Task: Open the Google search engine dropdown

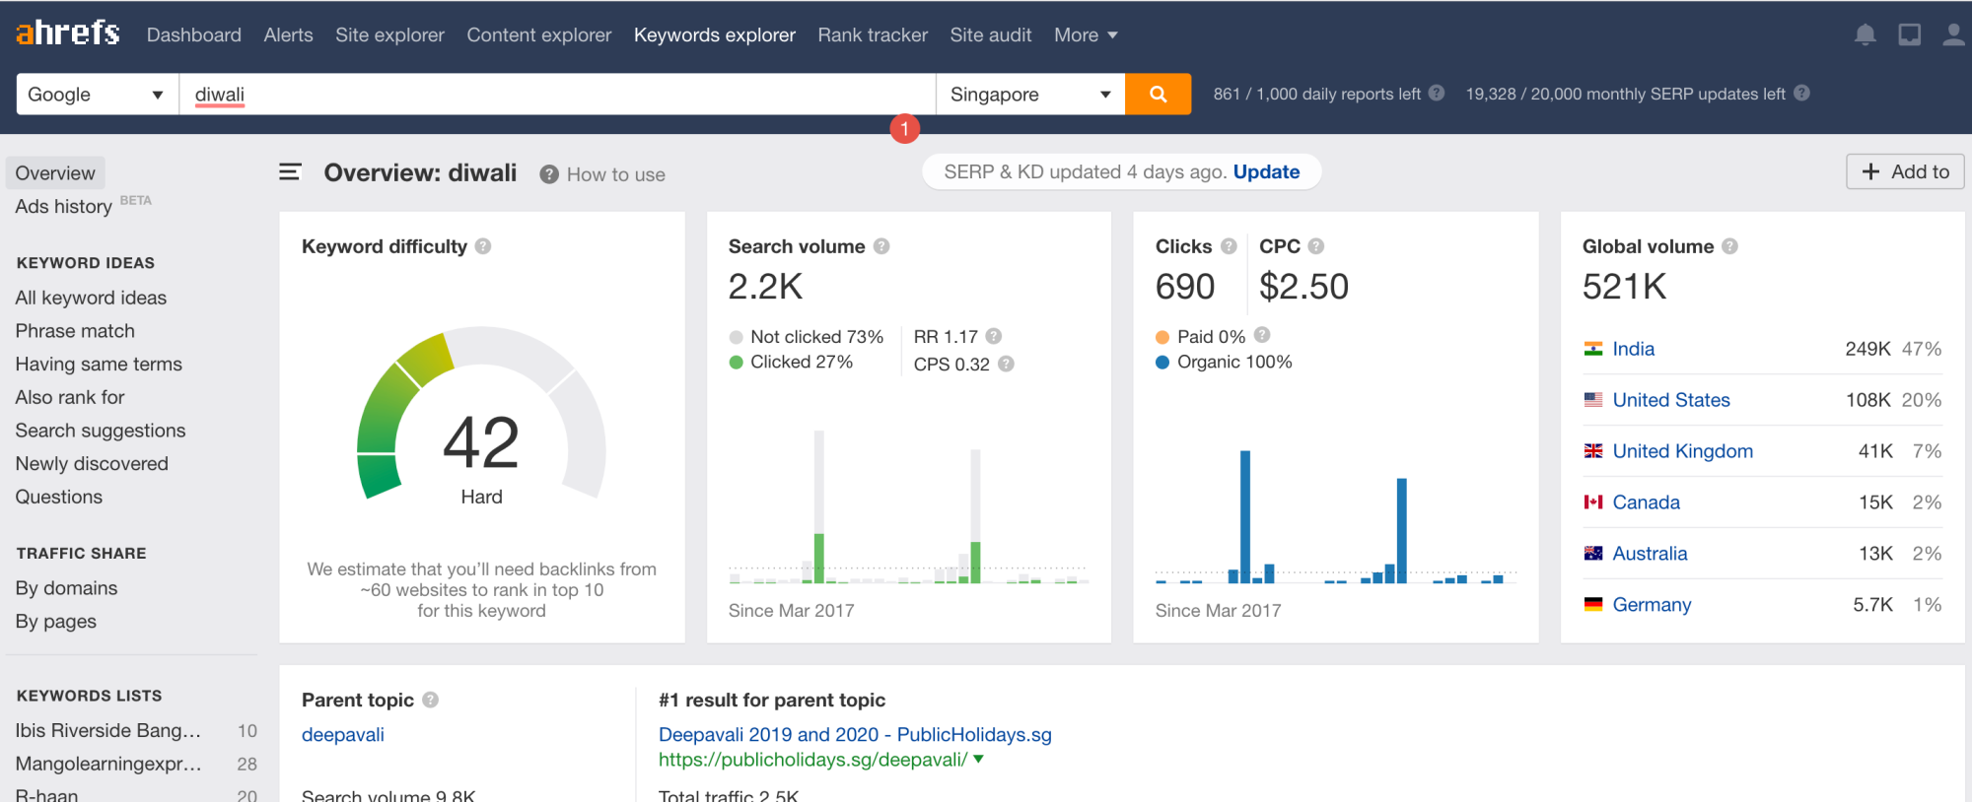Action: (98, 94)
